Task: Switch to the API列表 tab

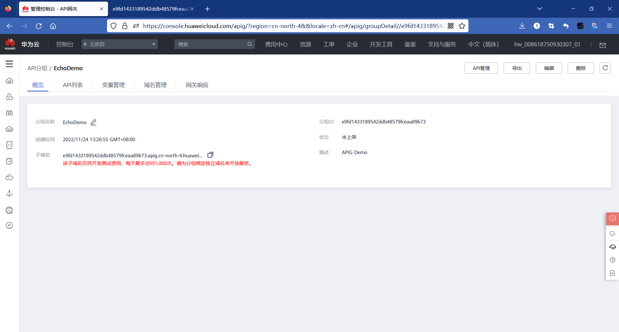Action: pos(73,85)
